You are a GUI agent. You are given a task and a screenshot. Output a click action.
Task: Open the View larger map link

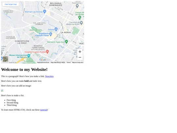(10, 4)
